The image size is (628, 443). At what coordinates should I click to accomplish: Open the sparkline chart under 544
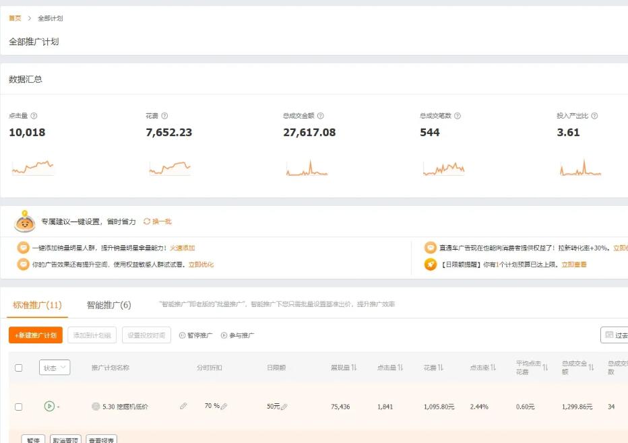(x=444, y=168)
